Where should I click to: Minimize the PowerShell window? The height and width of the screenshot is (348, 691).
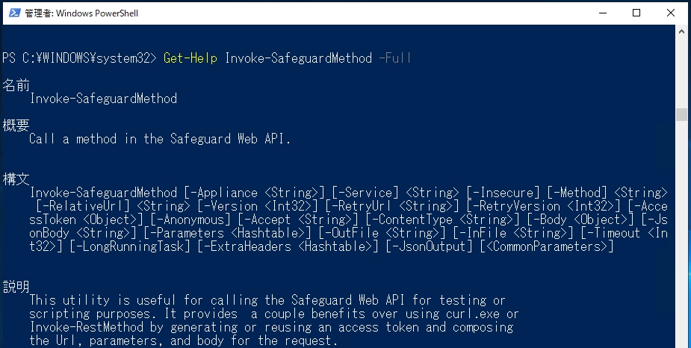603,13
